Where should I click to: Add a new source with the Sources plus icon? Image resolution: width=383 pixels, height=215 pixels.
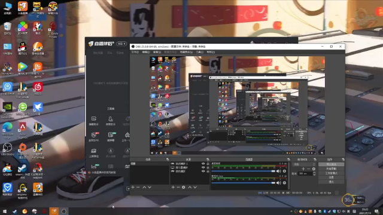pos(173,187)
